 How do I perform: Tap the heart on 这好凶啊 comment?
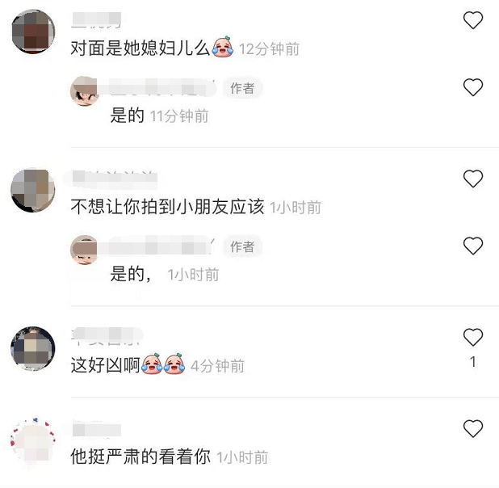(x=473, y=337)
